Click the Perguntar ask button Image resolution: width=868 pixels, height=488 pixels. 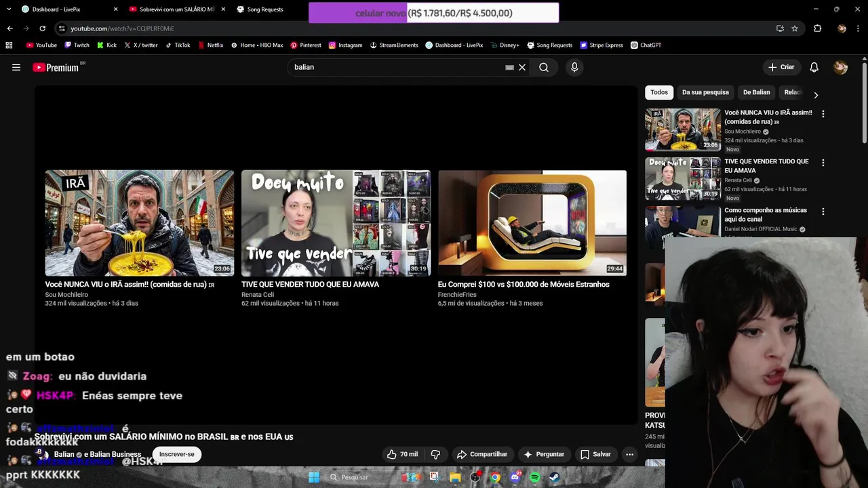click(x=543, y=454)
